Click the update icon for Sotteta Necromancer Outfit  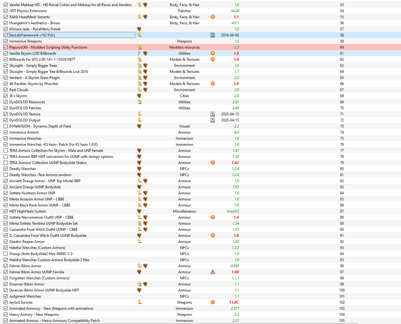pyautogui.click(x=213, y=217)
